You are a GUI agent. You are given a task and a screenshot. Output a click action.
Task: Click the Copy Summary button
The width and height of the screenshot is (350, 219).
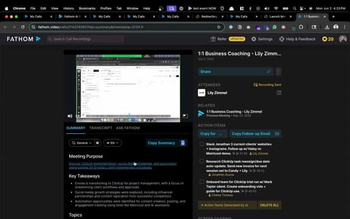166,143
